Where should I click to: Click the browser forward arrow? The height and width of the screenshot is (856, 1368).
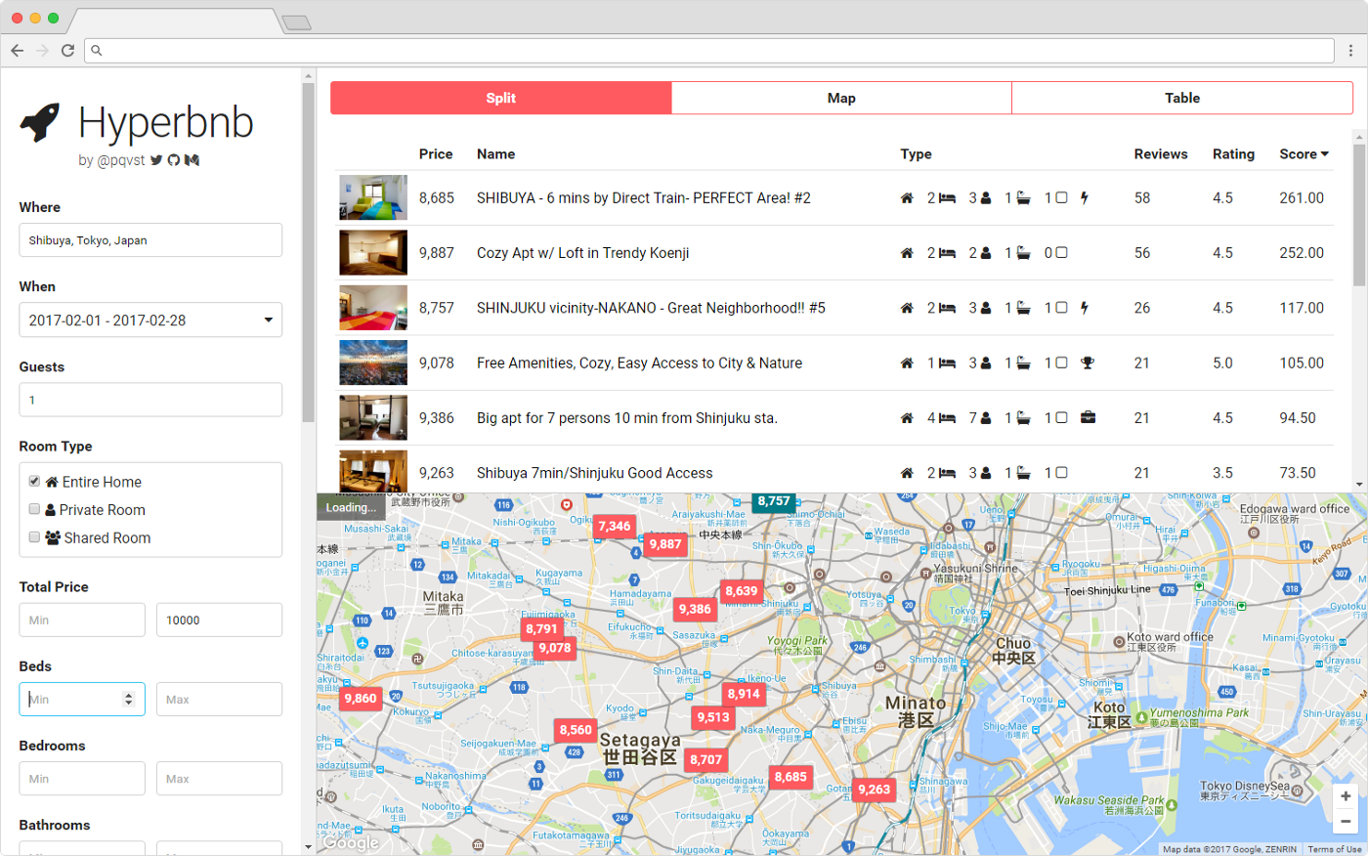coord(42,50)
